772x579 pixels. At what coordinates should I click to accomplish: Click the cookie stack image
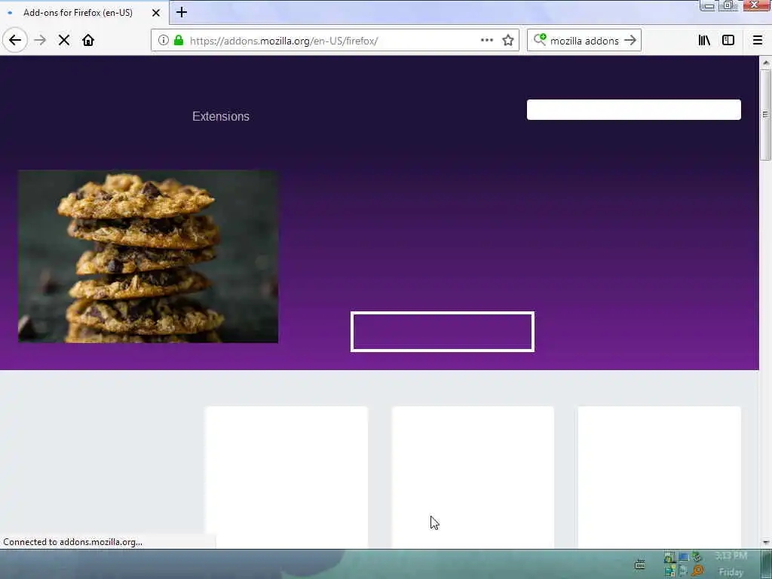point(149,256)
